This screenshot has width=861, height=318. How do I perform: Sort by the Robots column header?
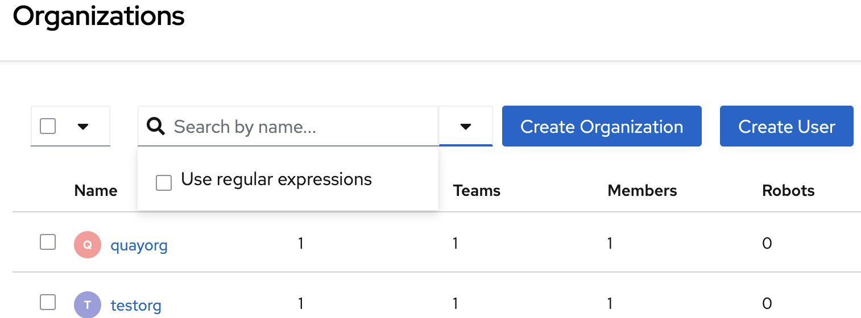pos(788,190)
